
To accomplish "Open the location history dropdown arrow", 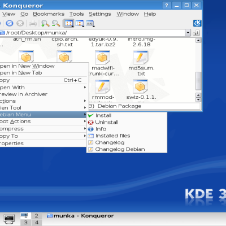I will click(x=188, y=33).
